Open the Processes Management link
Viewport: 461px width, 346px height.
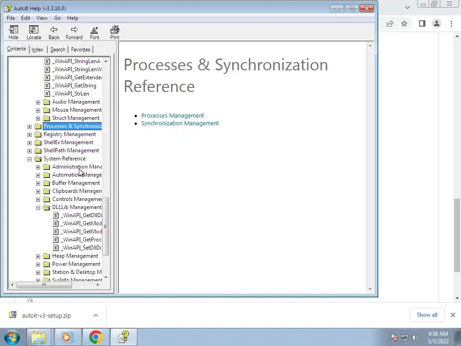pos(172,116)
